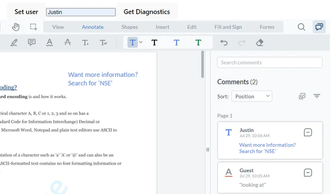Click the free text icon on Justin's comment
The height and width of the screenshot is (194, 332).
(x=229, y=133)
